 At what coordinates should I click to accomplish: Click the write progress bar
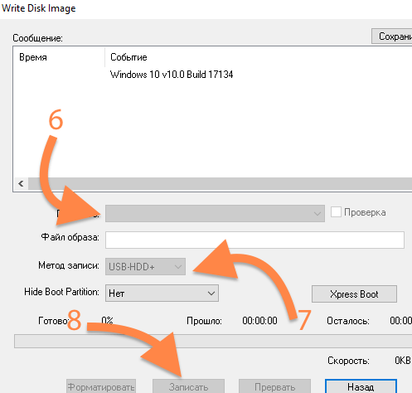(213, 341)
